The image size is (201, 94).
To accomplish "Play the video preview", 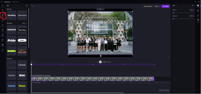I will click(100, 62).
